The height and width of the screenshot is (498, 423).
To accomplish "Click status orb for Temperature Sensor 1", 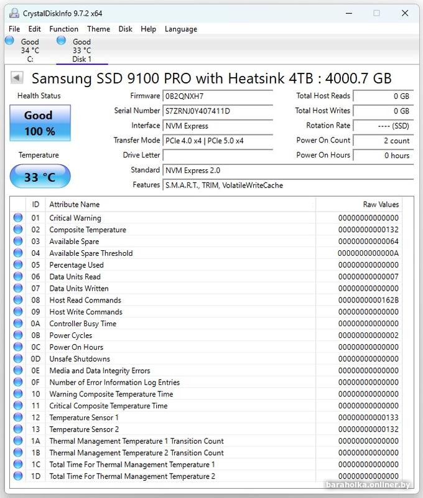I will [18, 418].
